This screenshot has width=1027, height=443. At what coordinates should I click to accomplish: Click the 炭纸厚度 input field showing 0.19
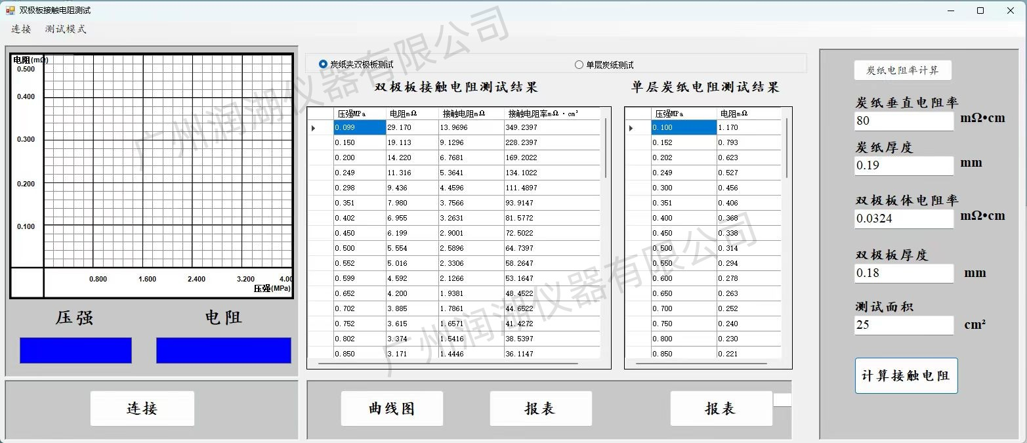[x=904, y=165]
